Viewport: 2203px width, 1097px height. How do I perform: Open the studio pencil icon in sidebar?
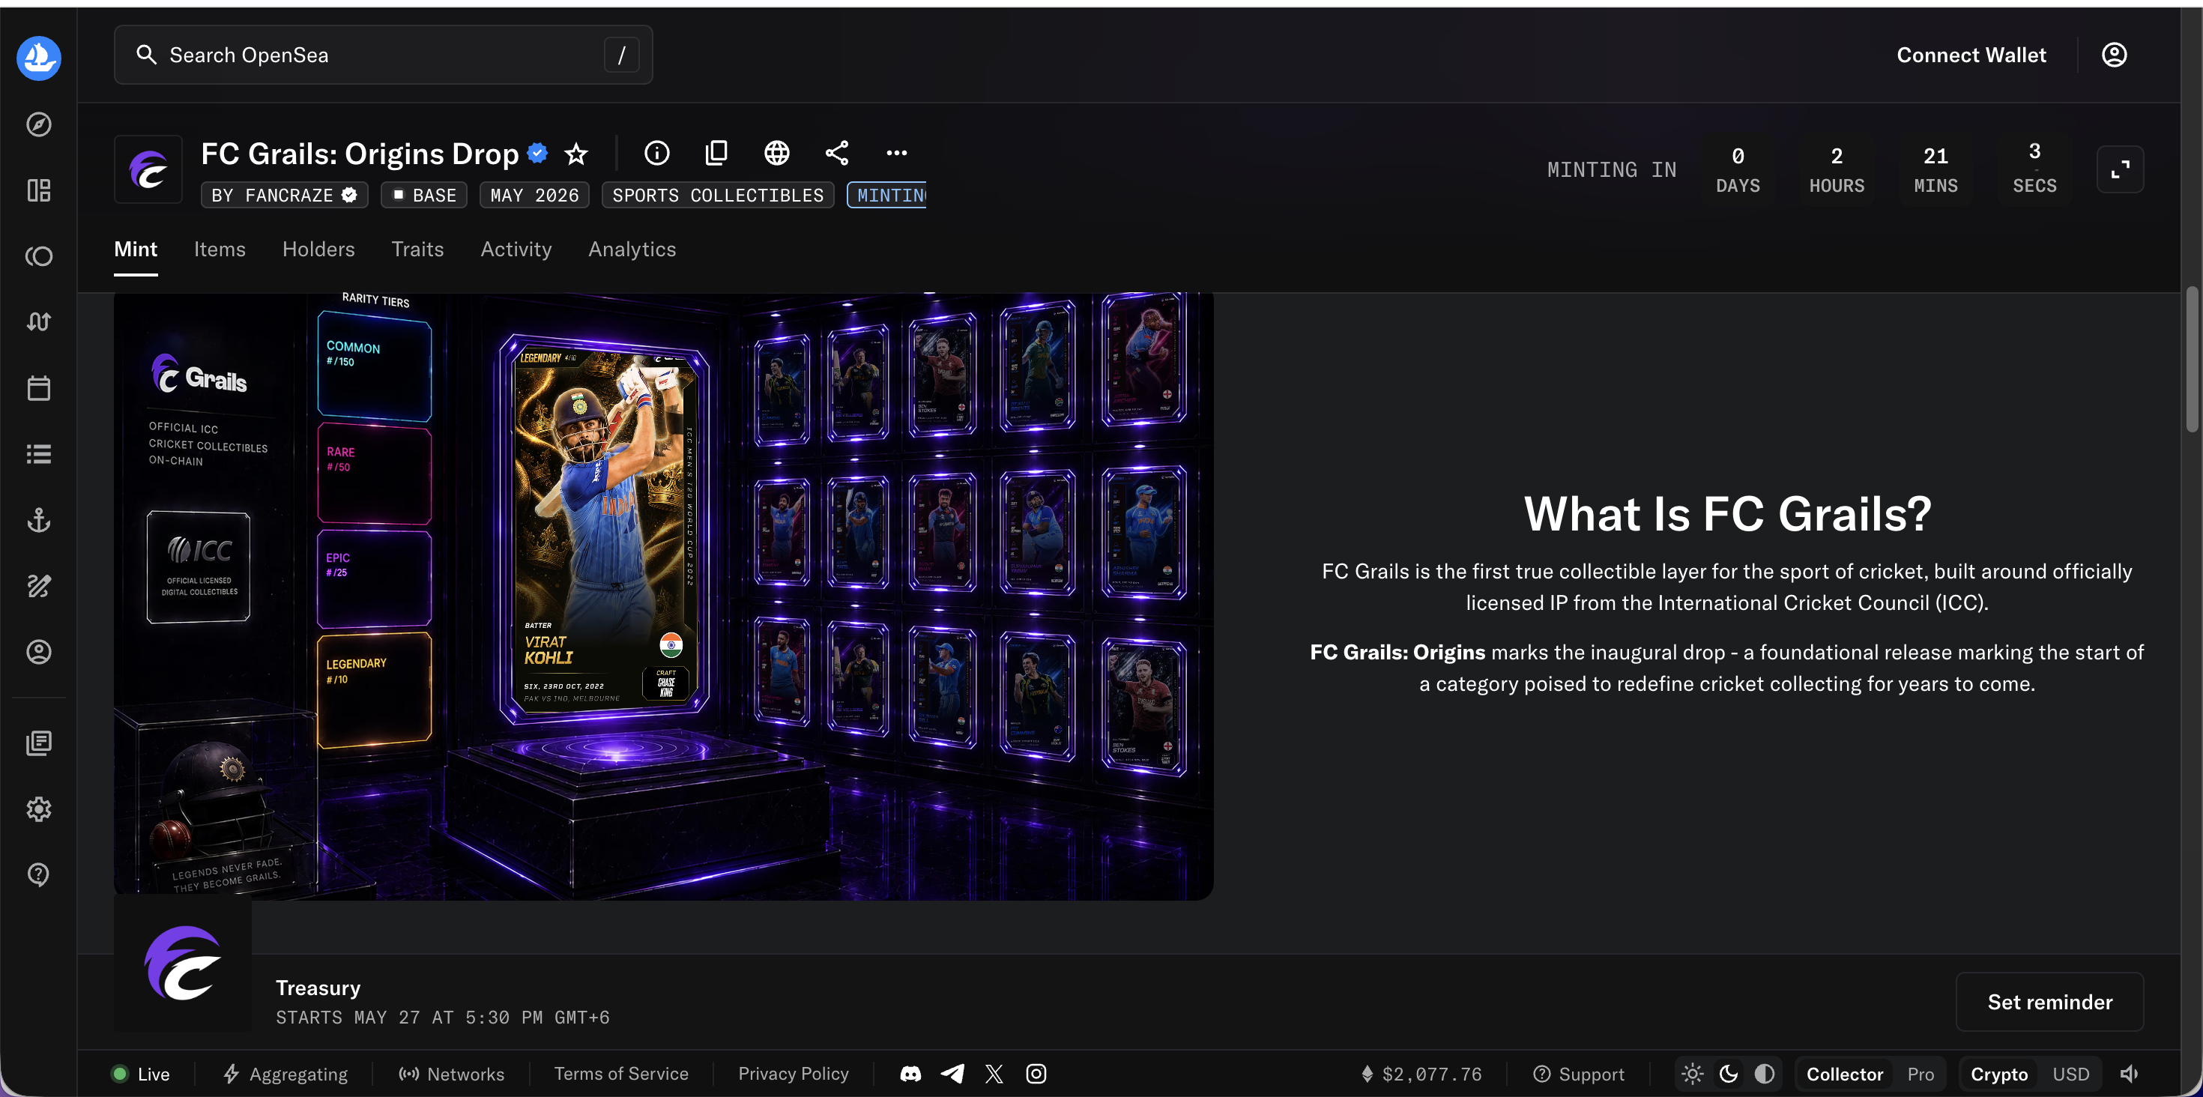(38, 586)
